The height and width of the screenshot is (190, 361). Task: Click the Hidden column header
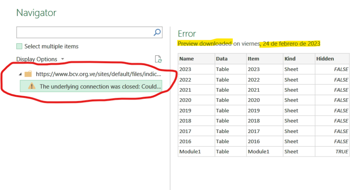tap(332, 59)
